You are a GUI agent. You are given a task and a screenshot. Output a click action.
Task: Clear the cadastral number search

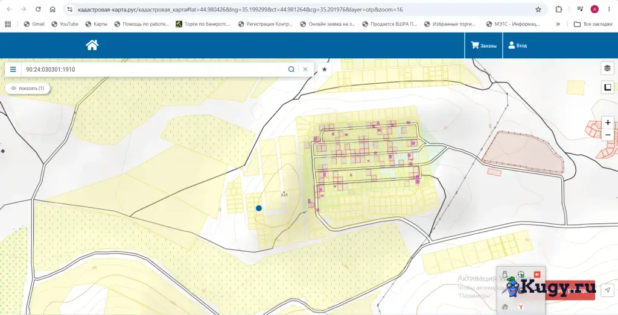click(305, 69)
